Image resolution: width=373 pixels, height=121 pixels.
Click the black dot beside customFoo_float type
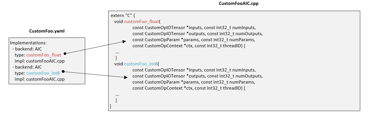click(x=65, y=53)
